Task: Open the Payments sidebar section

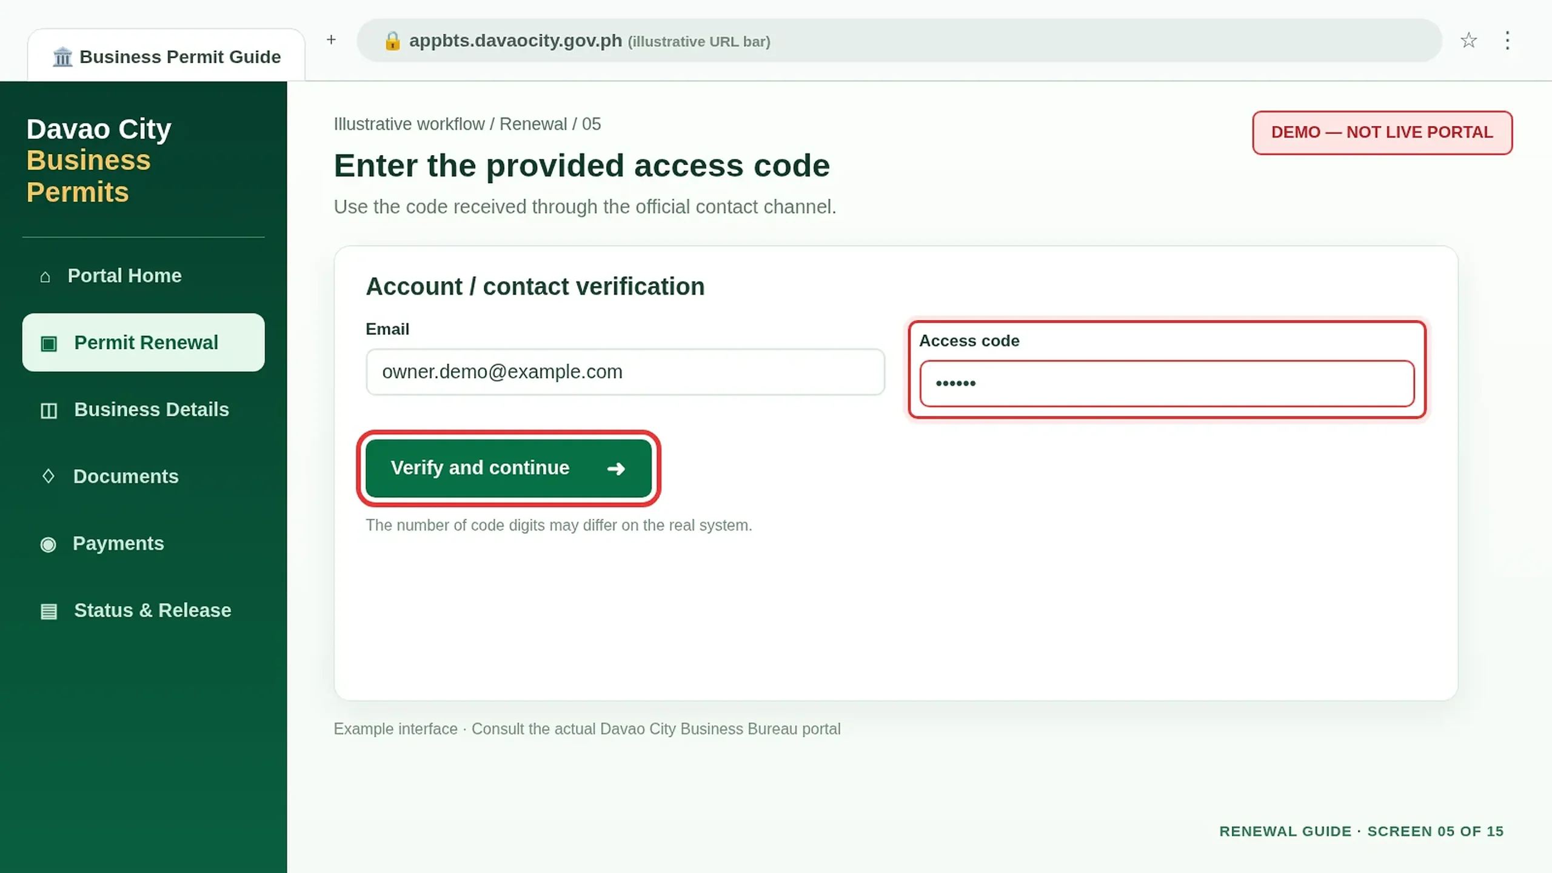Action: tap(143, 544)
